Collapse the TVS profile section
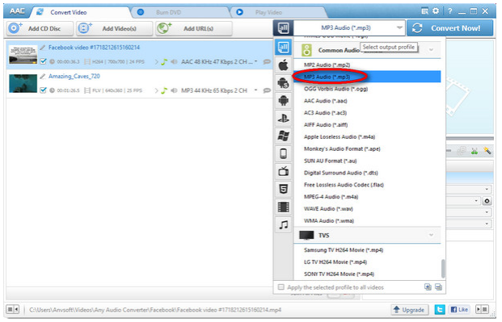Image resolution: width=502 pixels, height=322 pixels. 431,235
